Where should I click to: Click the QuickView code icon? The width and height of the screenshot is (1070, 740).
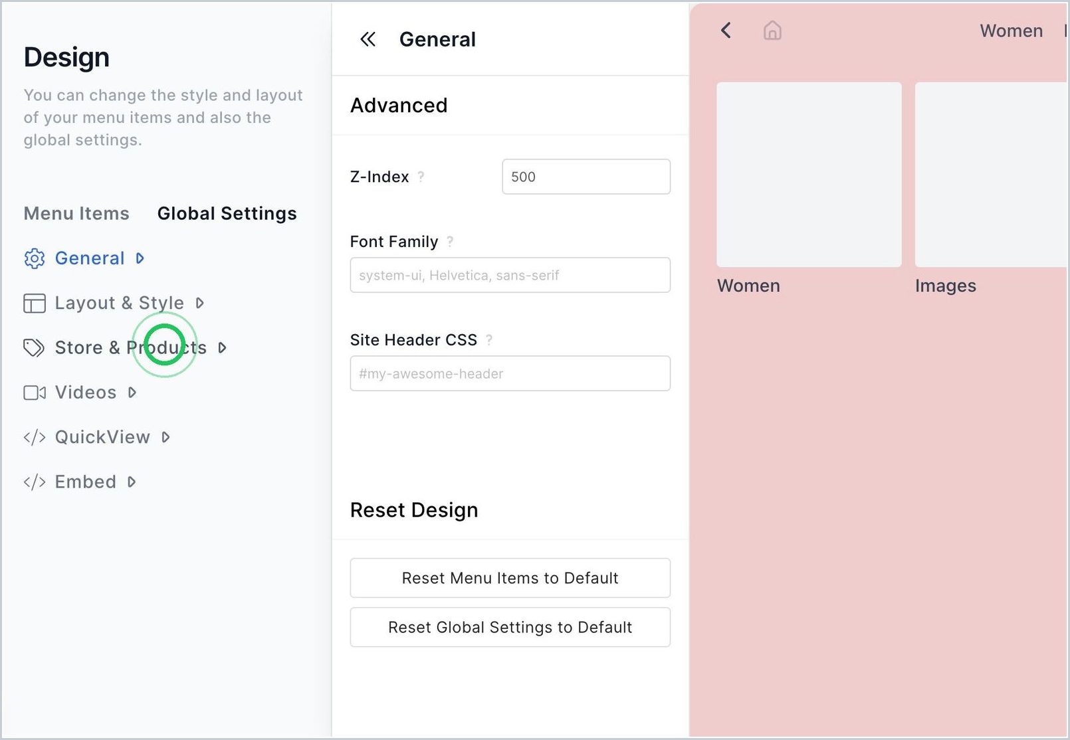tap(34, 437)
